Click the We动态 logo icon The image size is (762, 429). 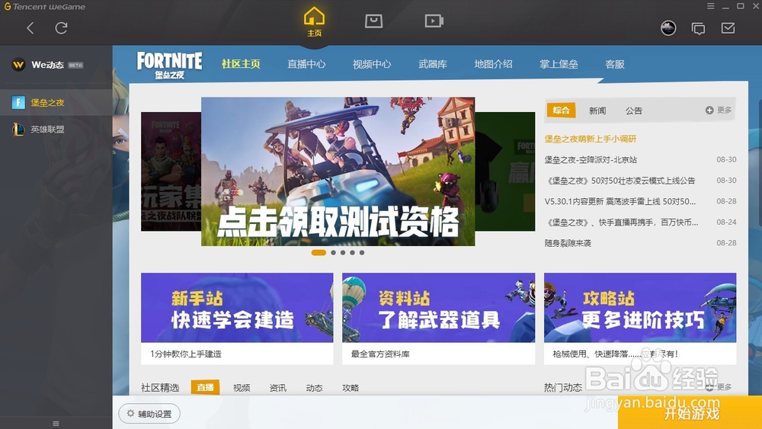pyautogui.click(x=18, y=65)
